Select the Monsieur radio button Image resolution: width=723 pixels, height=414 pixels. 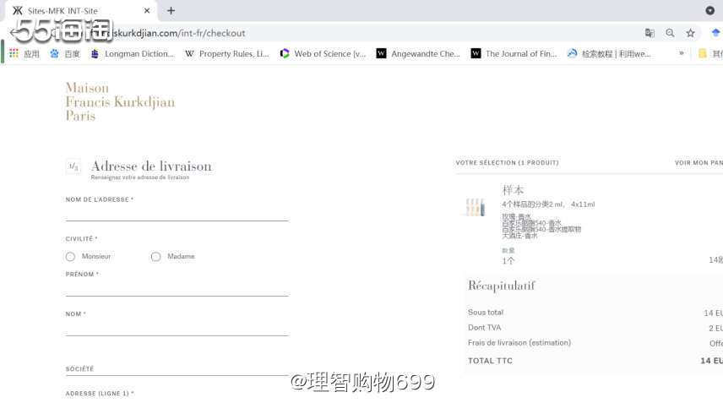[x=70, y=256]
